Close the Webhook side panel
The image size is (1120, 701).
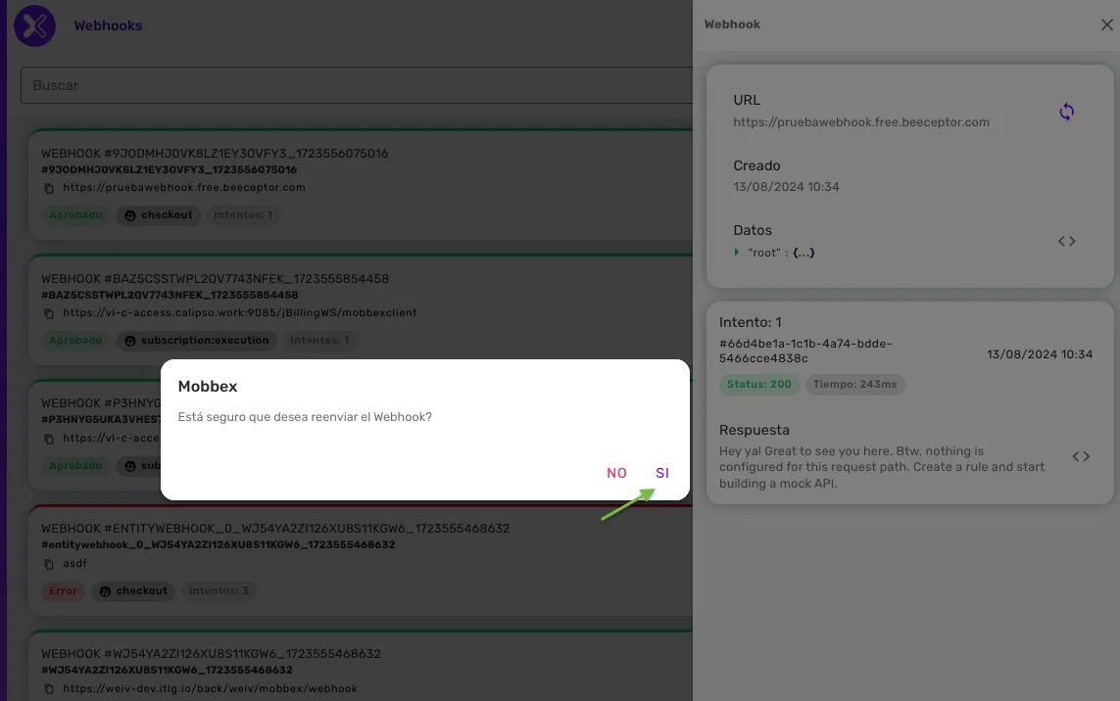click(x=1106, y=25)
